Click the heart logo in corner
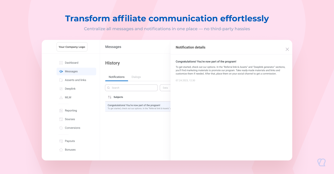Viewport: 334px width, 174px height. (321, 162)
